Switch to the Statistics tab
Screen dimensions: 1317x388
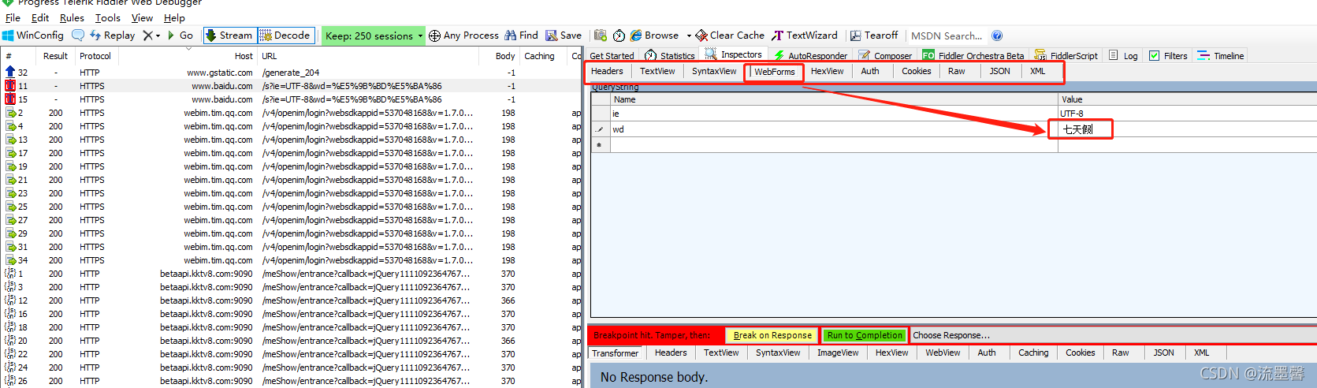point(670,56)
